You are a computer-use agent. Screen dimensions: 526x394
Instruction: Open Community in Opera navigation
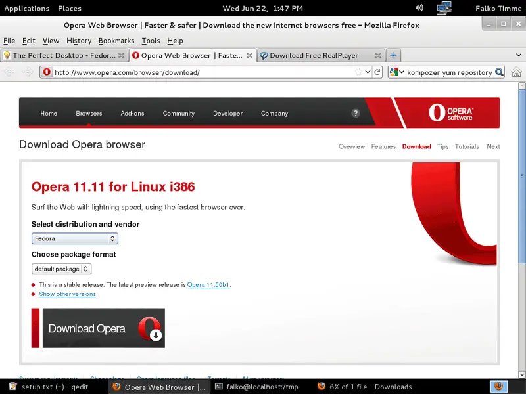[179, 113]
